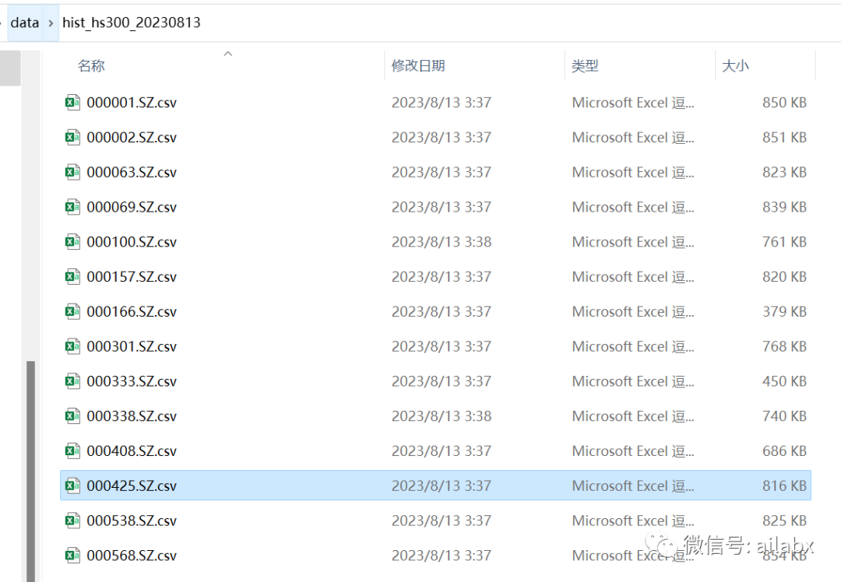Select file name 000333.SZ.csv
841x582 pixels.
(x=132, y=381)
